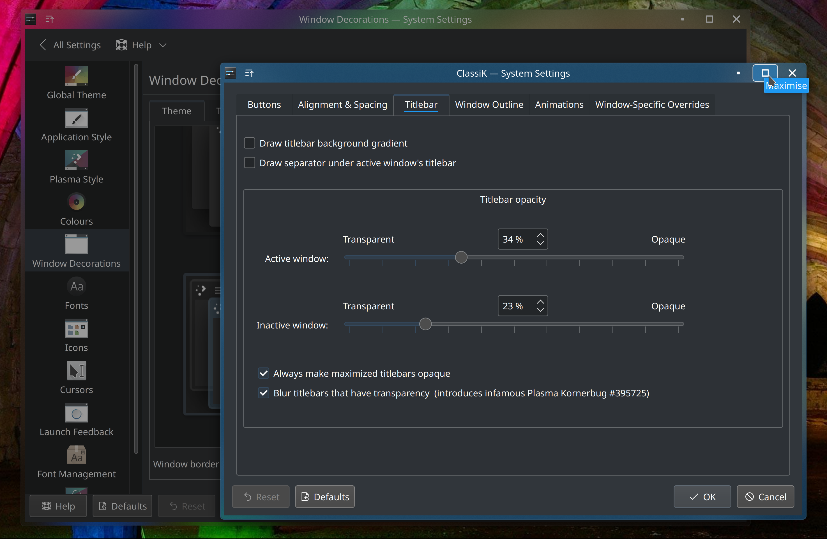Open the Colours settings icon

tap(77, 202)
